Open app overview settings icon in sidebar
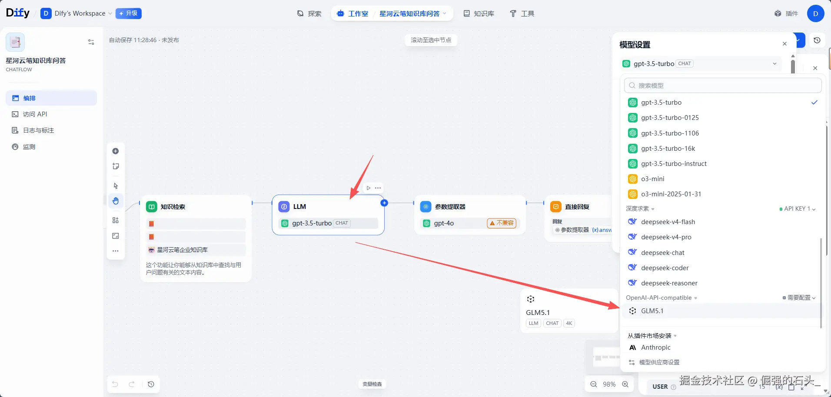Screen dimensions: 831x397 (91, 42)
